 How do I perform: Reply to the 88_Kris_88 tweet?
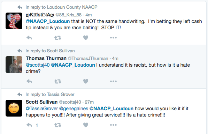29,38
